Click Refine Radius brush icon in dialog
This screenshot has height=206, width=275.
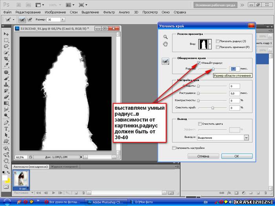click(165, 61)
